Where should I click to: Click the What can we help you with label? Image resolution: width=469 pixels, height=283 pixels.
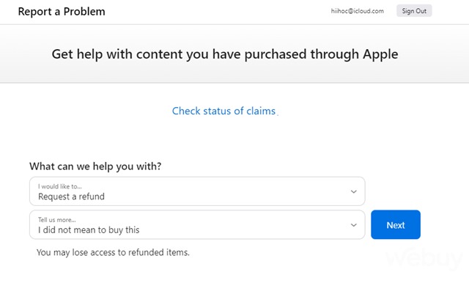click(x=95, y=166)
